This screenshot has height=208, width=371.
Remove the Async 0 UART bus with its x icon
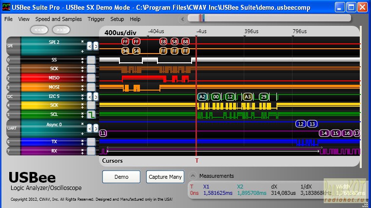click(x=82, y=124)
